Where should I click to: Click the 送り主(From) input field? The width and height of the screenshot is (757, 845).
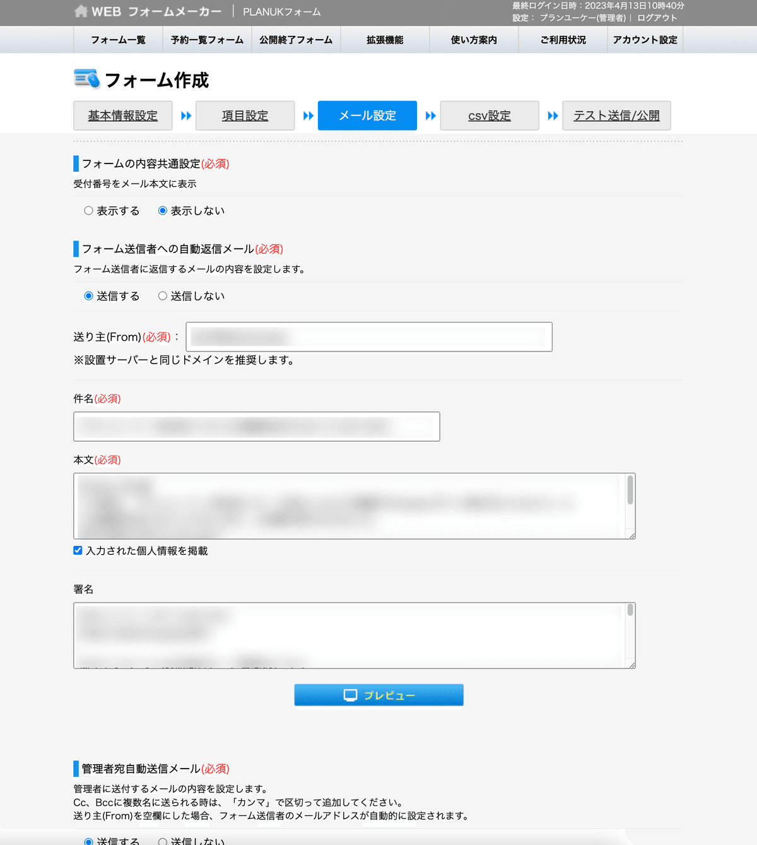(x=369, y=337)
